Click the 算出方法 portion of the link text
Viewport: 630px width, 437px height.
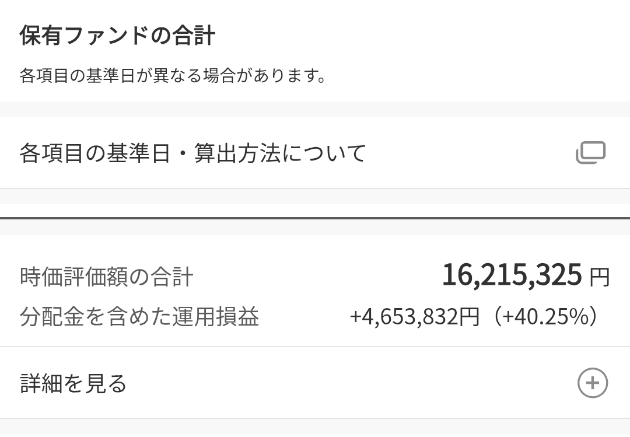[x=237, y=153]
